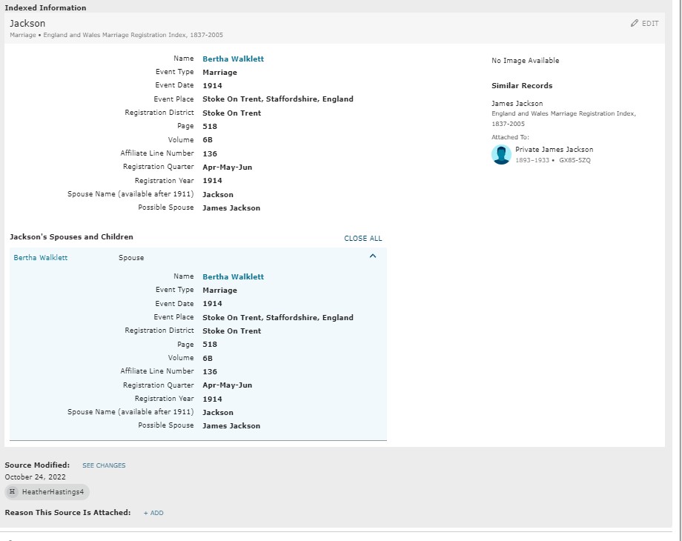Click CLOSE ALL above the spouse panel
682x541 pixels.
pyautogui.click(x=362, y=239)
